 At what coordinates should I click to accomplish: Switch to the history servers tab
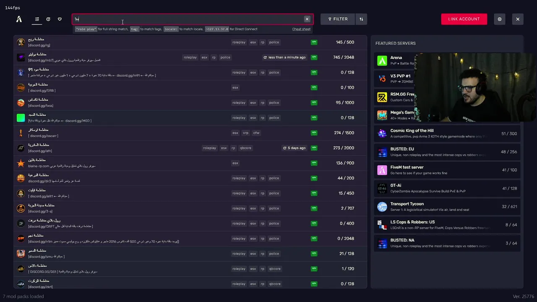(48, 19)
